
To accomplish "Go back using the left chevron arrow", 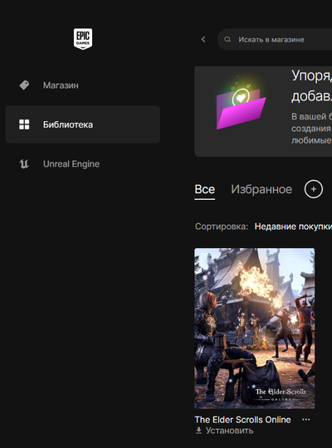I will (x=203, y=40).
